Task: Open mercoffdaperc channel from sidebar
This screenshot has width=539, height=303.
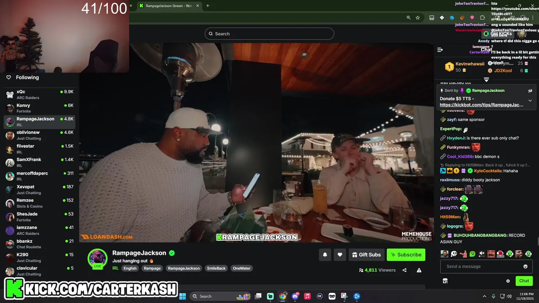Action: (x=40, y=176)
